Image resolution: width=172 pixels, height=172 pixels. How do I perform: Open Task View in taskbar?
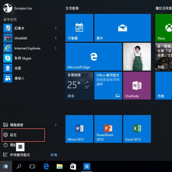pos(32,167)
